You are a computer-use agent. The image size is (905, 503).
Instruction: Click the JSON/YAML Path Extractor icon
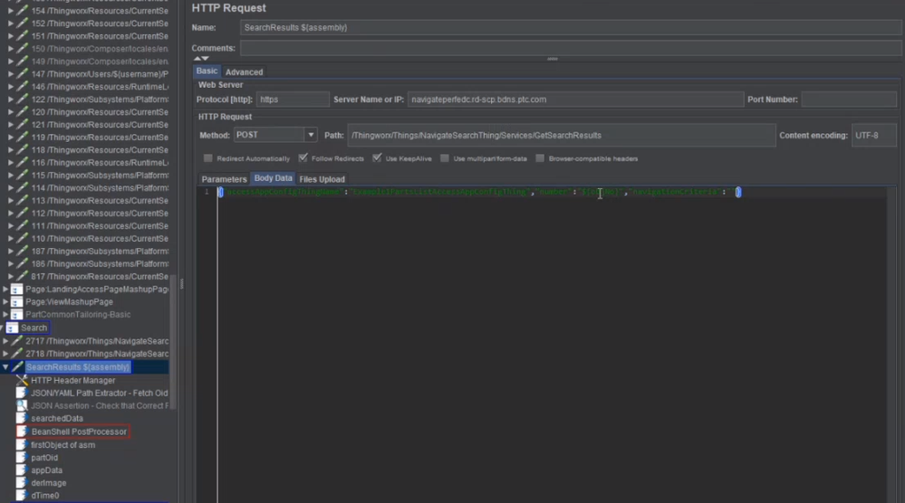pyautogui.click(x=22, y=393)
